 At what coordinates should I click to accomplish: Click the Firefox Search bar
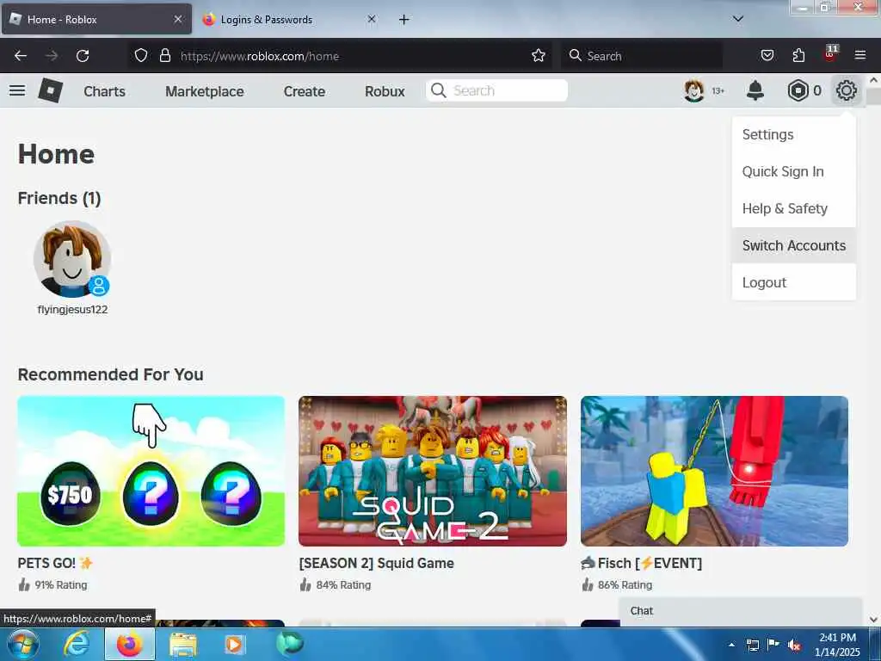pyautogui.click(x=642, y=56)
